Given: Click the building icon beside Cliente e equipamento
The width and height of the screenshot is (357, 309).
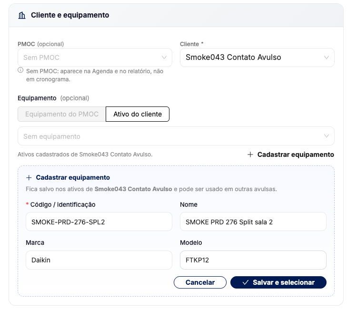Looking at the screenshot, I should click(x=22, y=16).
